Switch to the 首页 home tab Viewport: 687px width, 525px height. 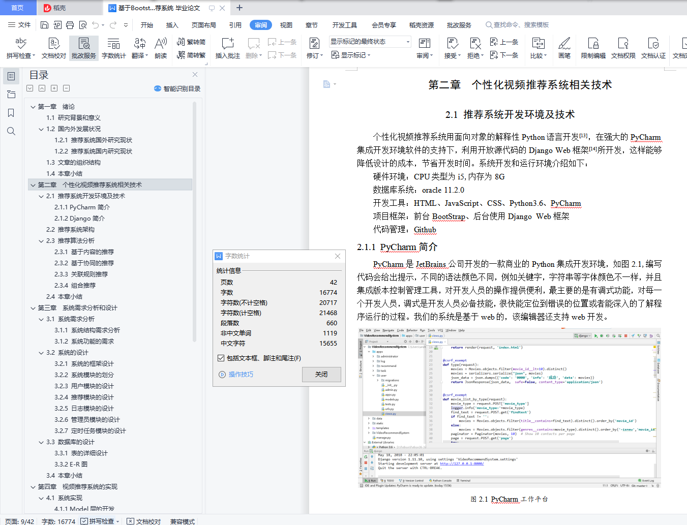(18, 8)
